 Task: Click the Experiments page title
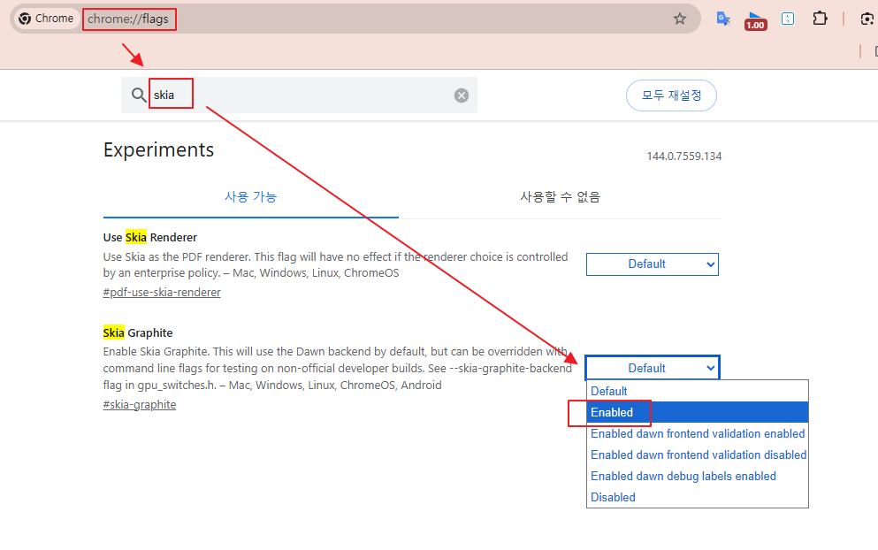point(158,150)
